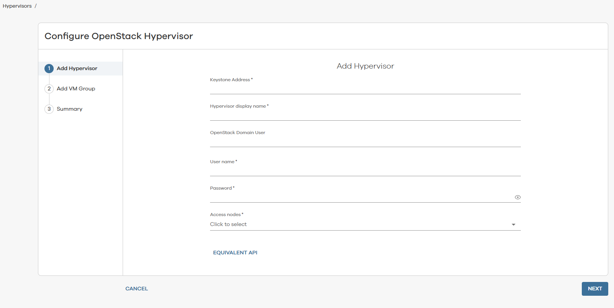Click the Access nodes field label
Screen dimensions: 614x308
point(225,215)
